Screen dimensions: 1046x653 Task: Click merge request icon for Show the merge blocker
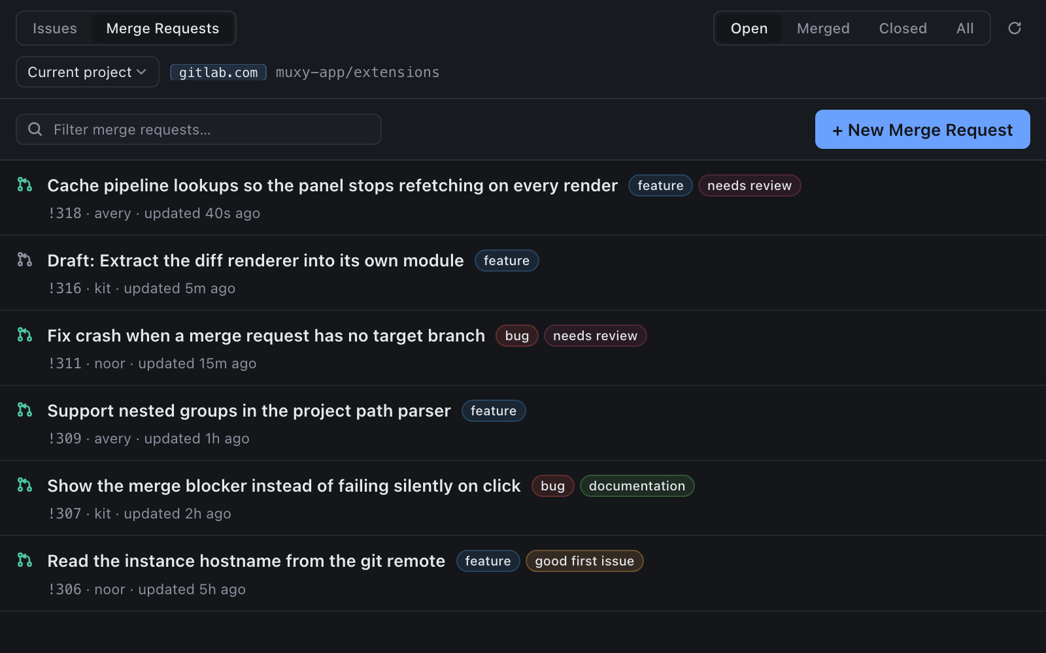[25, 485]
